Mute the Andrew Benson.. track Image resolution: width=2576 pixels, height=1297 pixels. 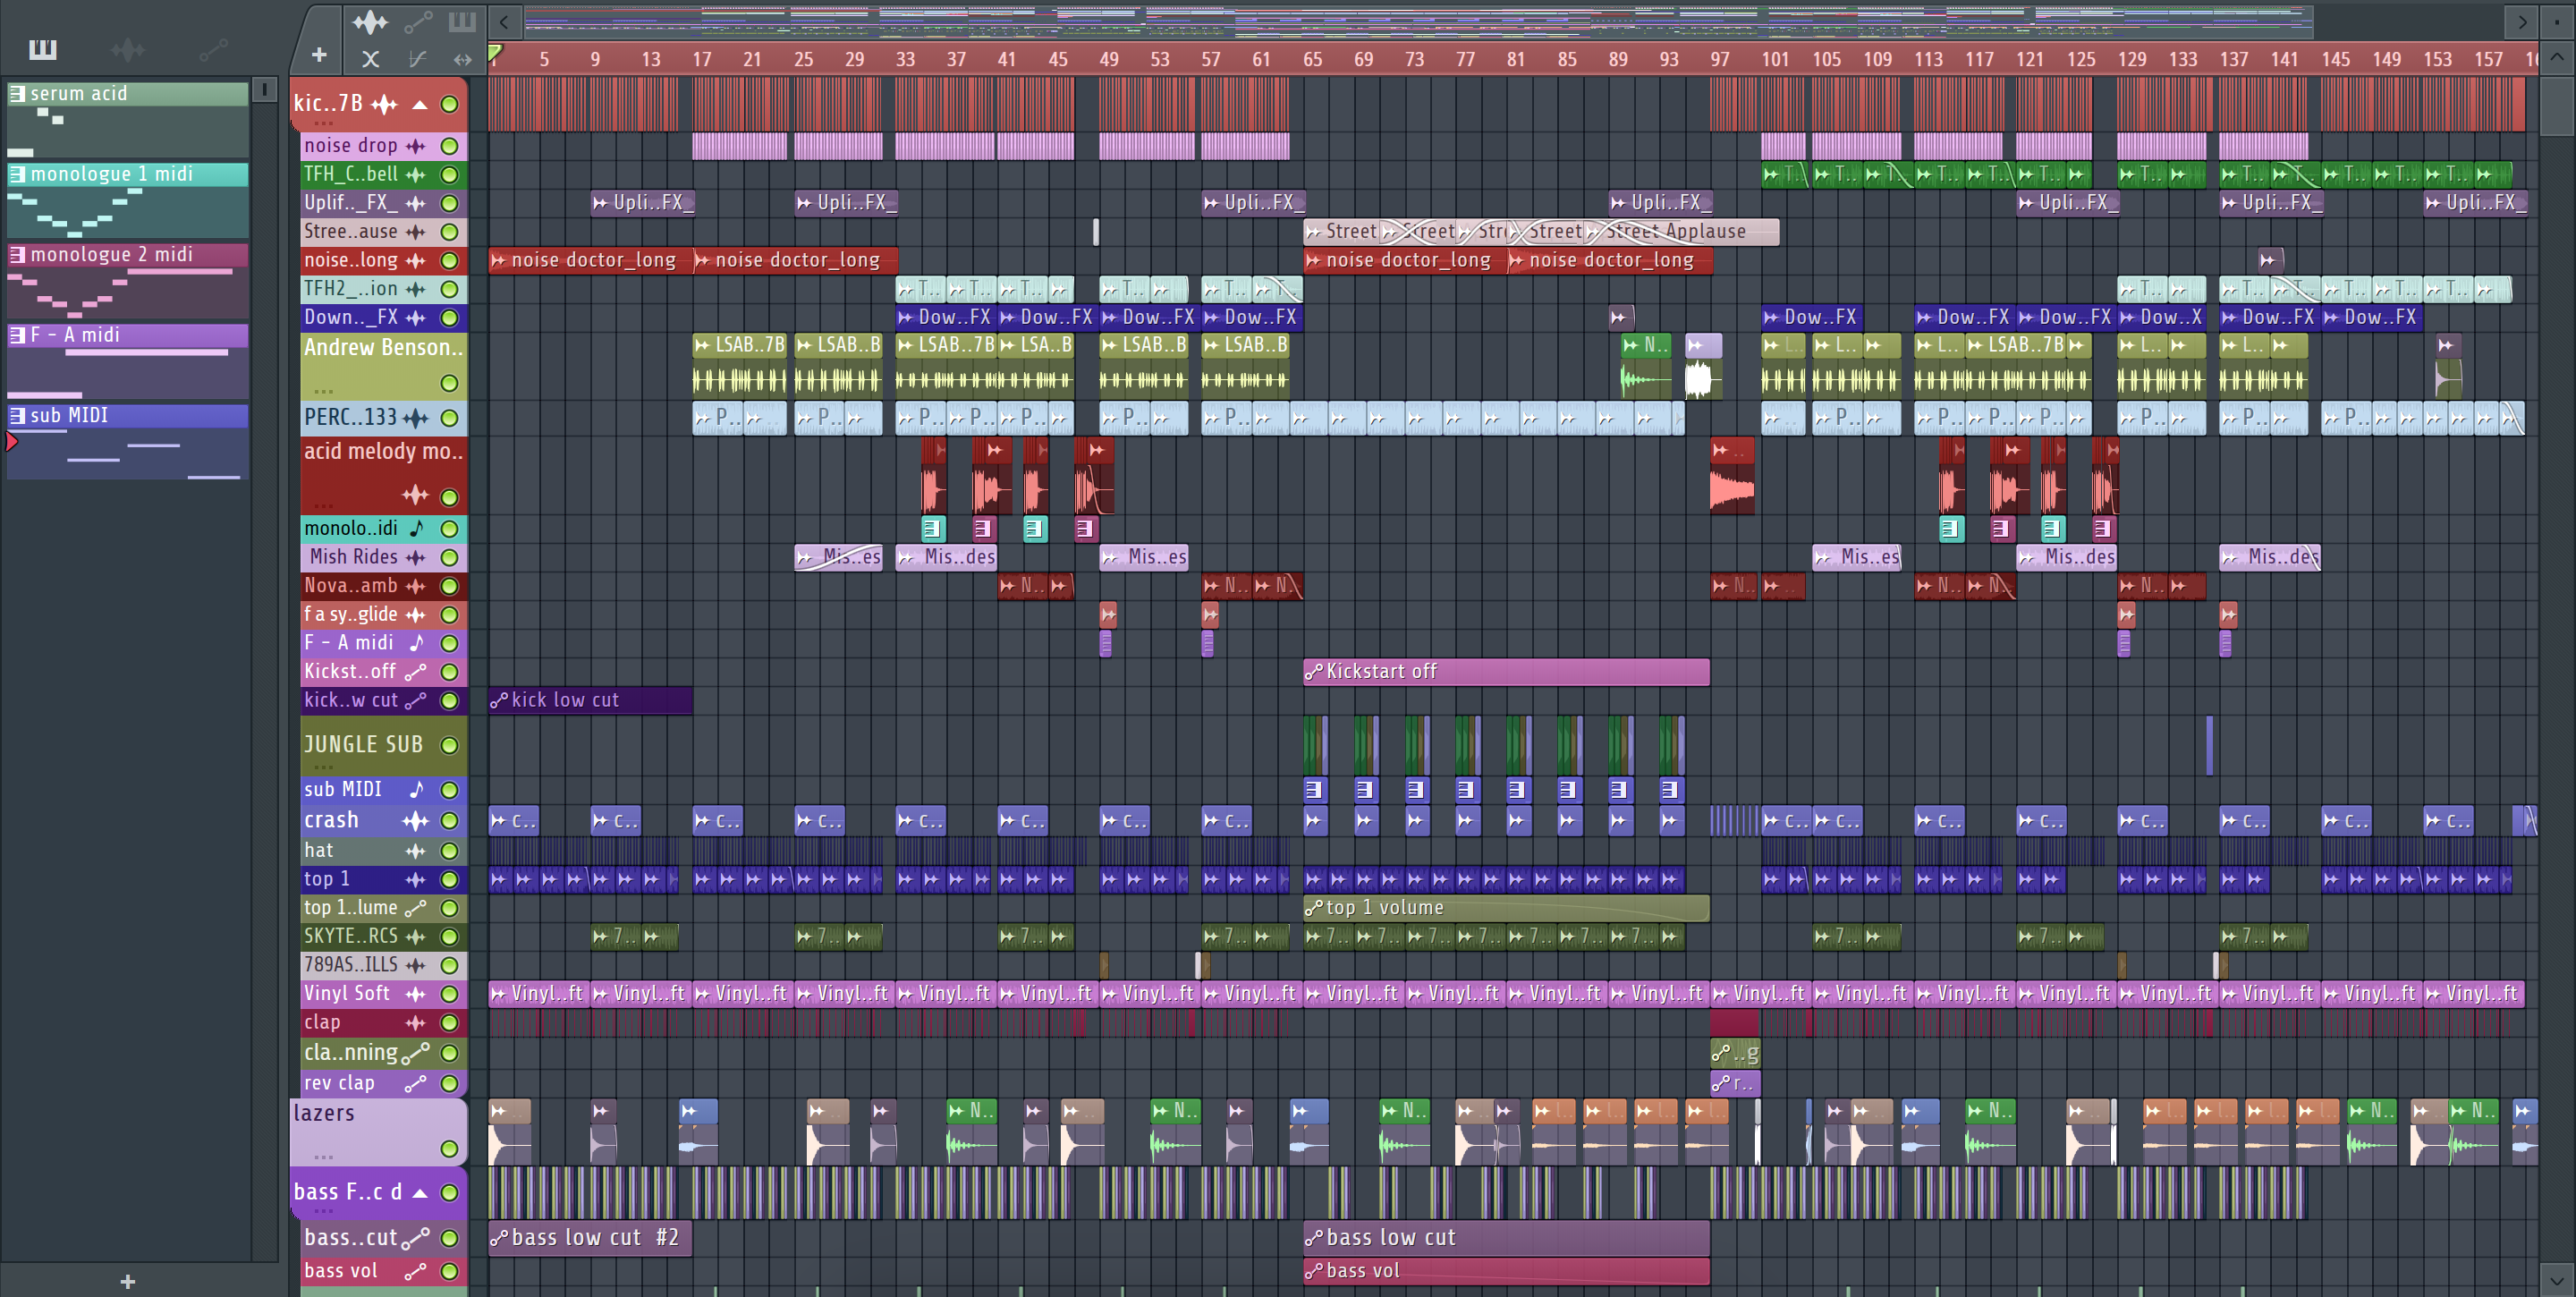450,383
